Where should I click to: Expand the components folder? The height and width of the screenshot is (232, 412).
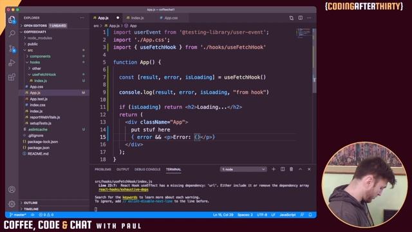pyautogui.click(x=40, y=56)
